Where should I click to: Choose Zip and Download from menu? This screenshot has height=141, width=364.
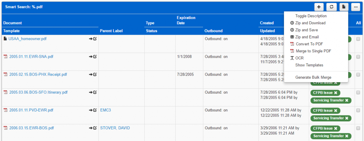click(x=310, y=23)
